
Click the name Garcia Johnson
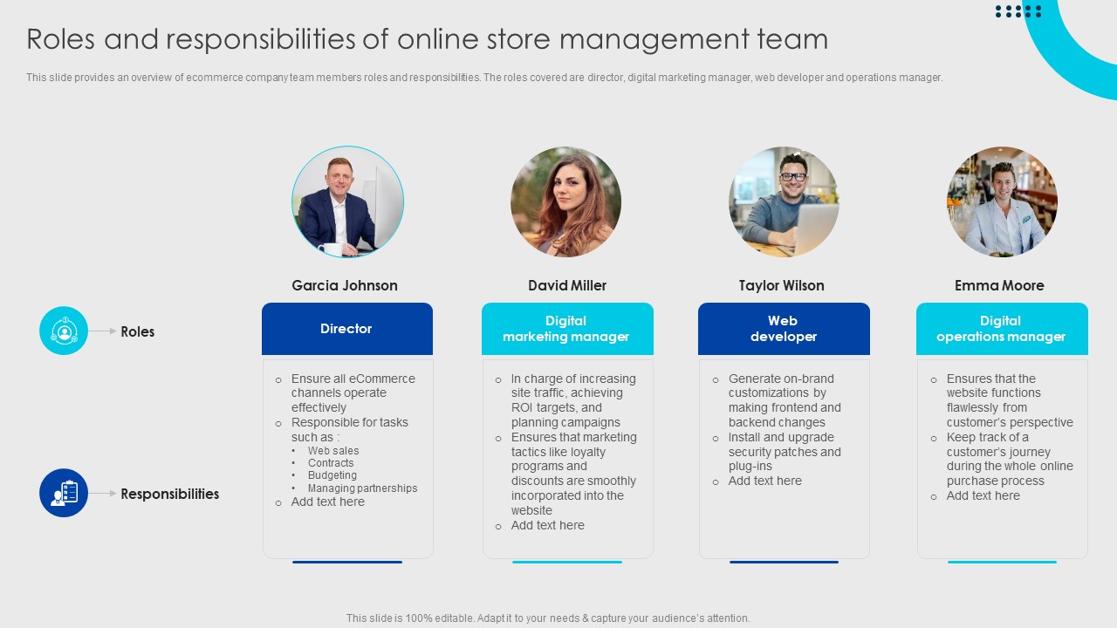[345, 285]
